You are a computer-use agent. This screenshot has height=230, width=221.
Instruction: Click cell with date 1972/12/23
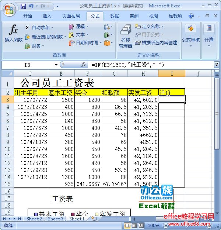(x=31, y=107)
